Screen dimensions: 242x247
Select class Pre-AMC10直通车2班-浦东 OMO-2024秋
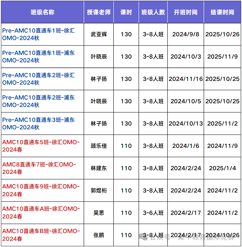pos(38,101)
